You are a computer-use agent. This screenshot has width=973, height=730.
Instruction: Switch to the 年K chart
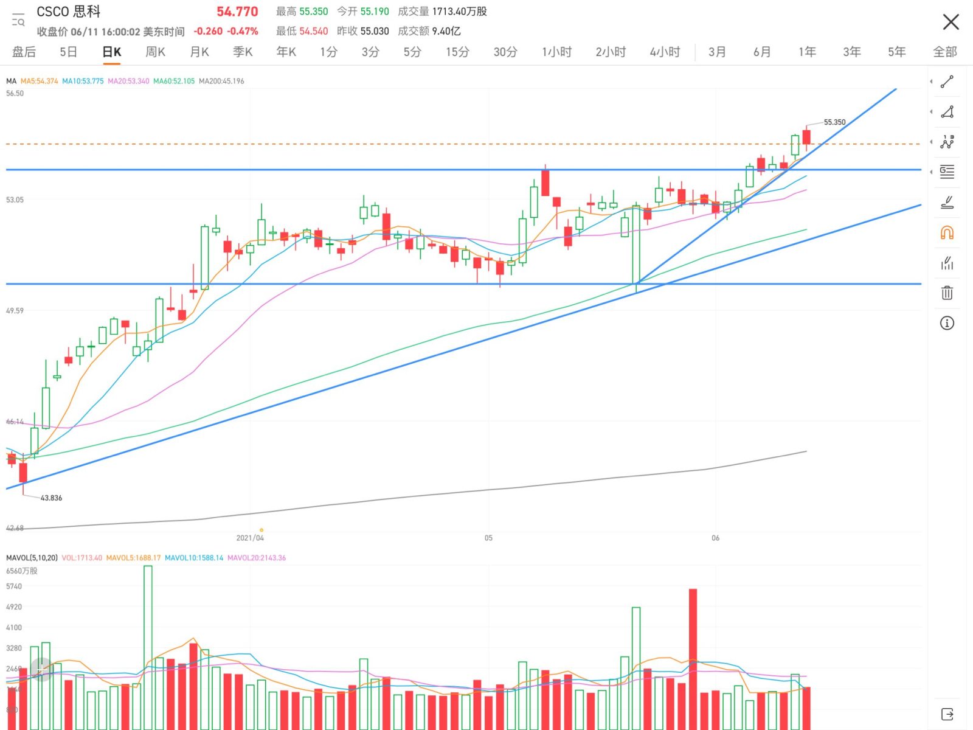pyautogui.click(x=286, y=52)
